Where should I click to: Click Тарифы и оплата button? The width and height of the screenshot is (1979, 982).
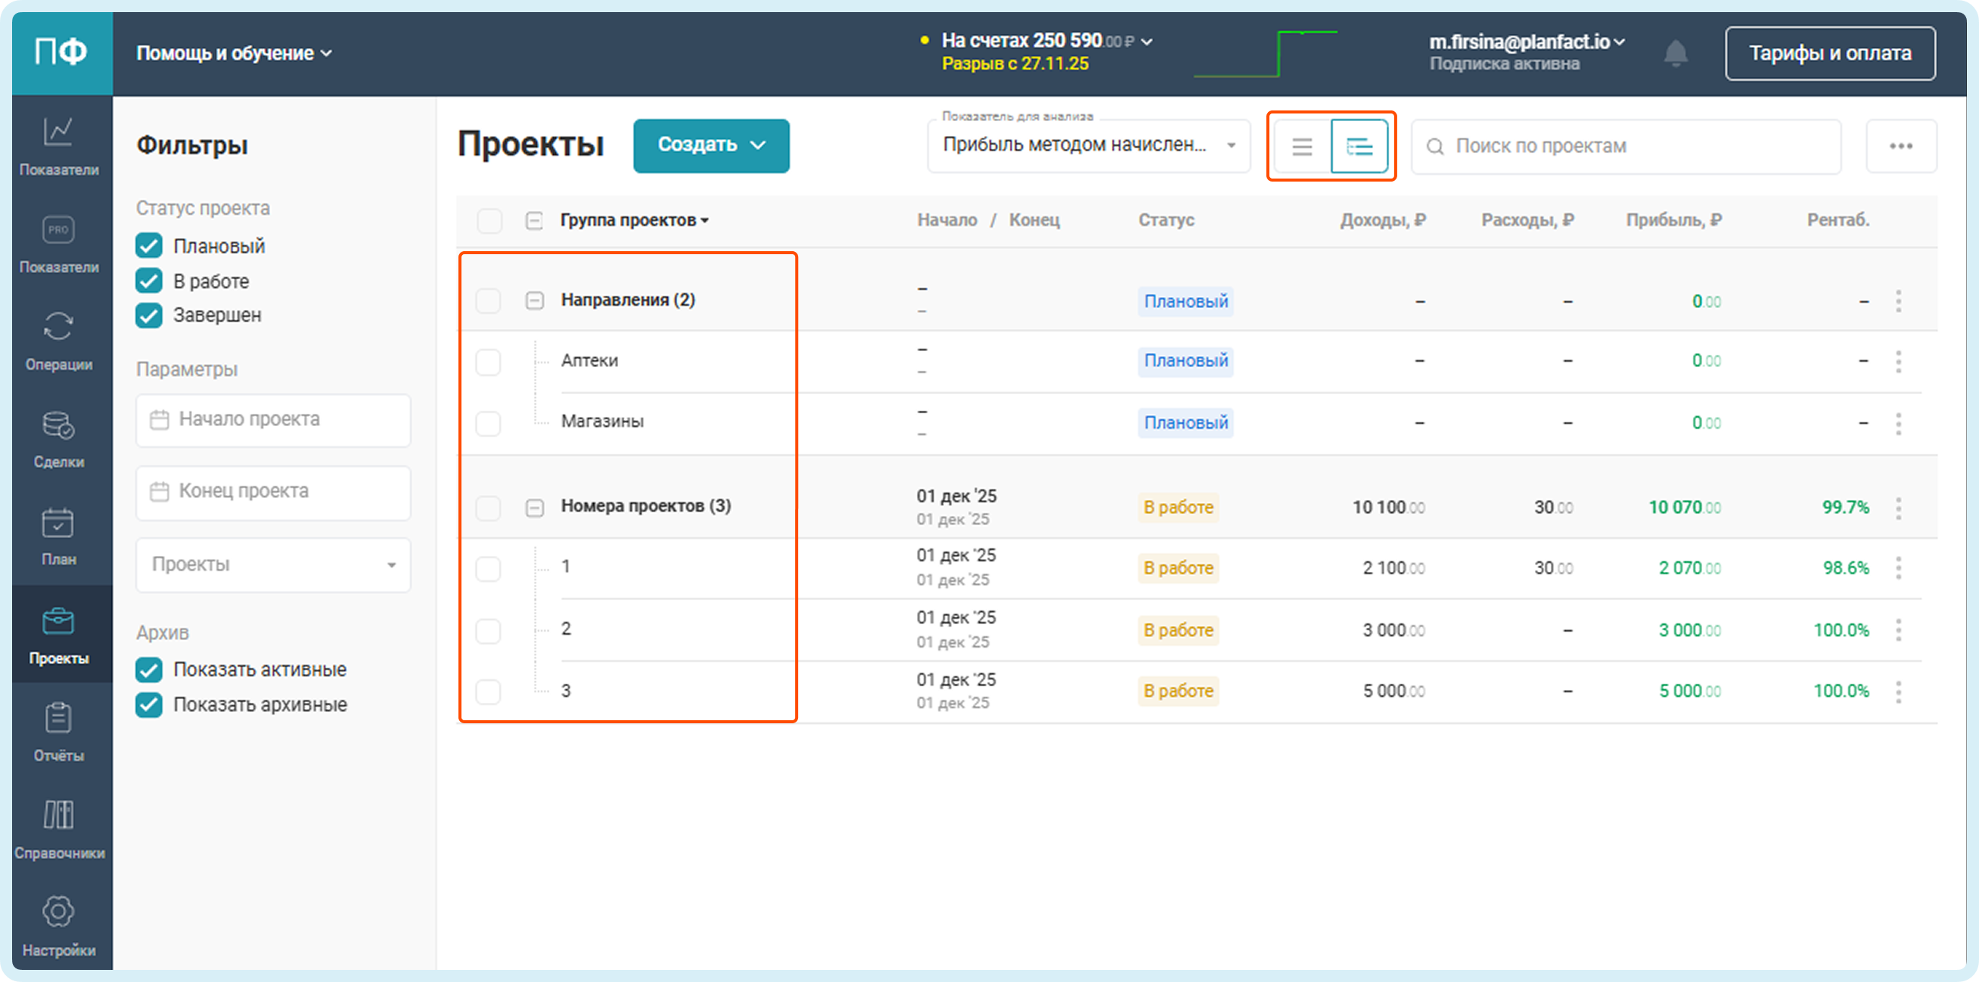tap(1829, 53)
